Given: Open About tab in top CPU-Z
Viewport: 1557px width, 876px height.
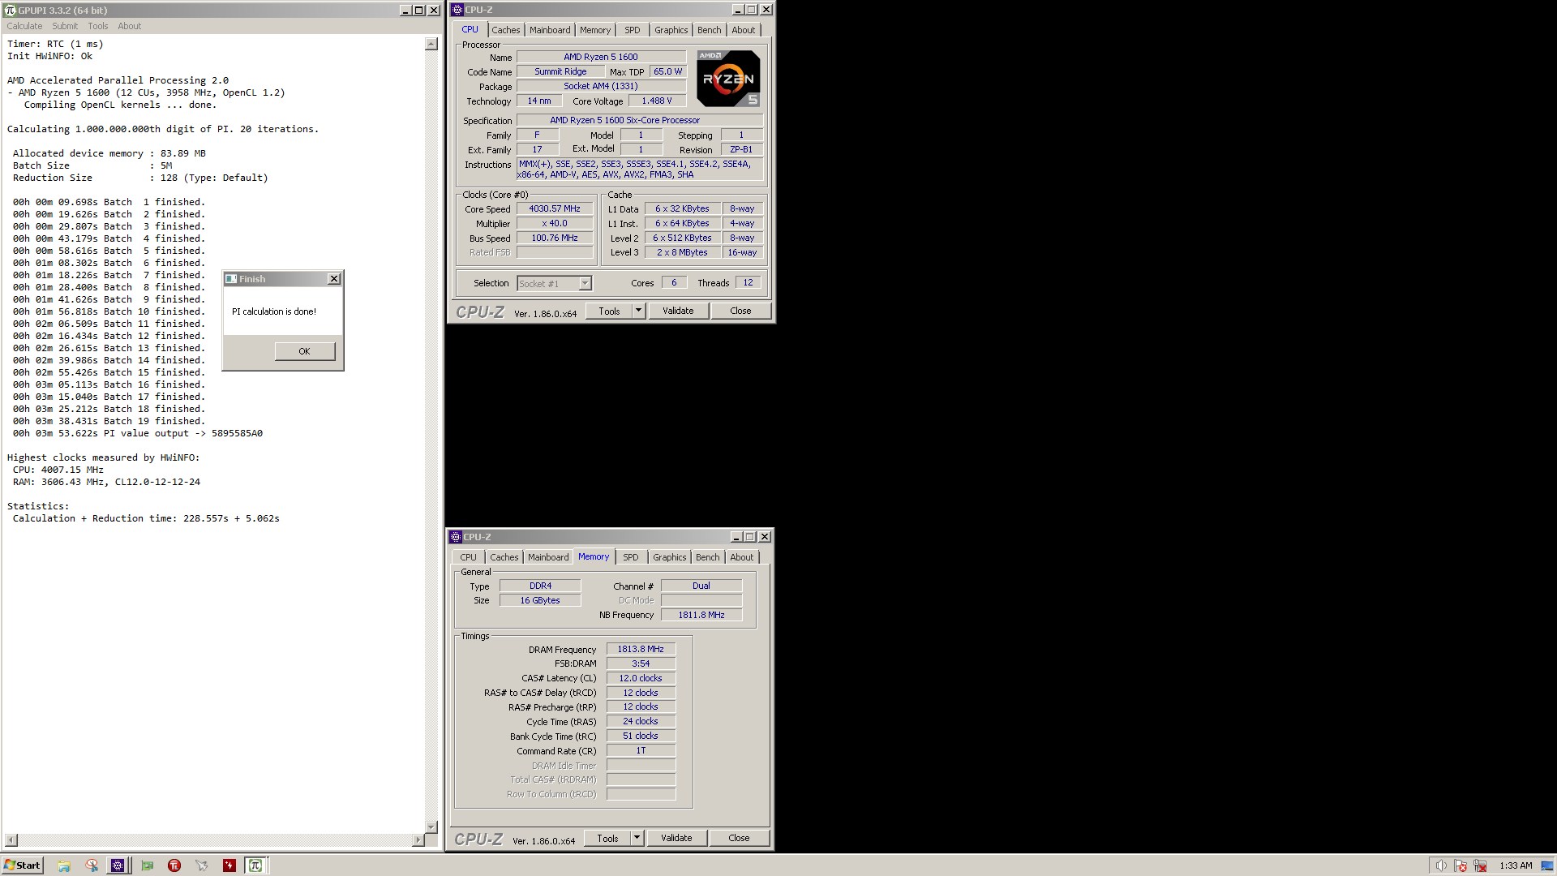Looking at the screenshot, I should pos(744,30).
